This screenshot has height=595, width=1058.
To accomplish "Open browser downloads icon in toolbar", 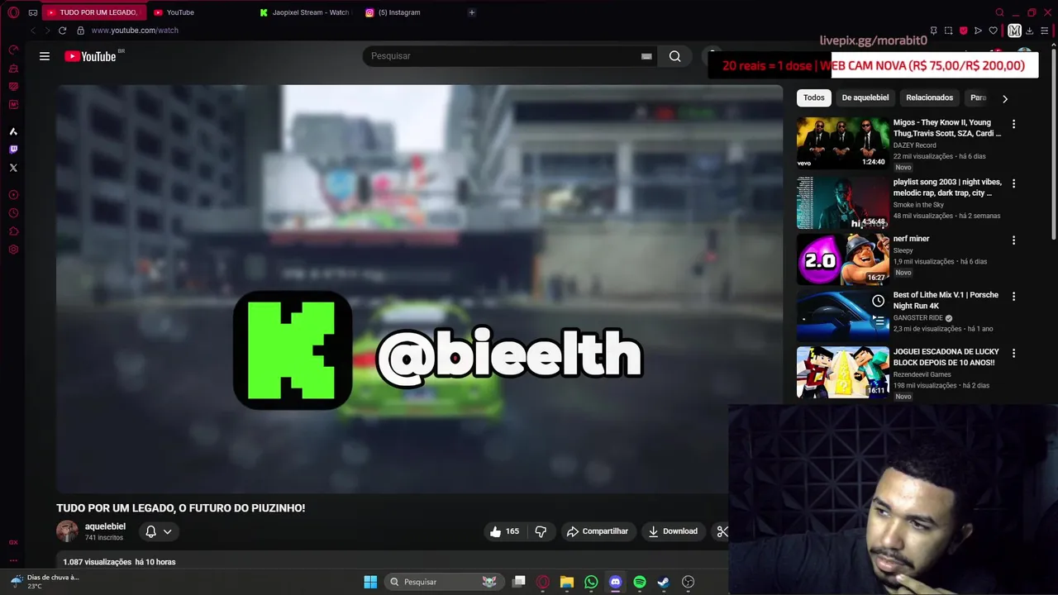I will click(x=1029, y=31).
